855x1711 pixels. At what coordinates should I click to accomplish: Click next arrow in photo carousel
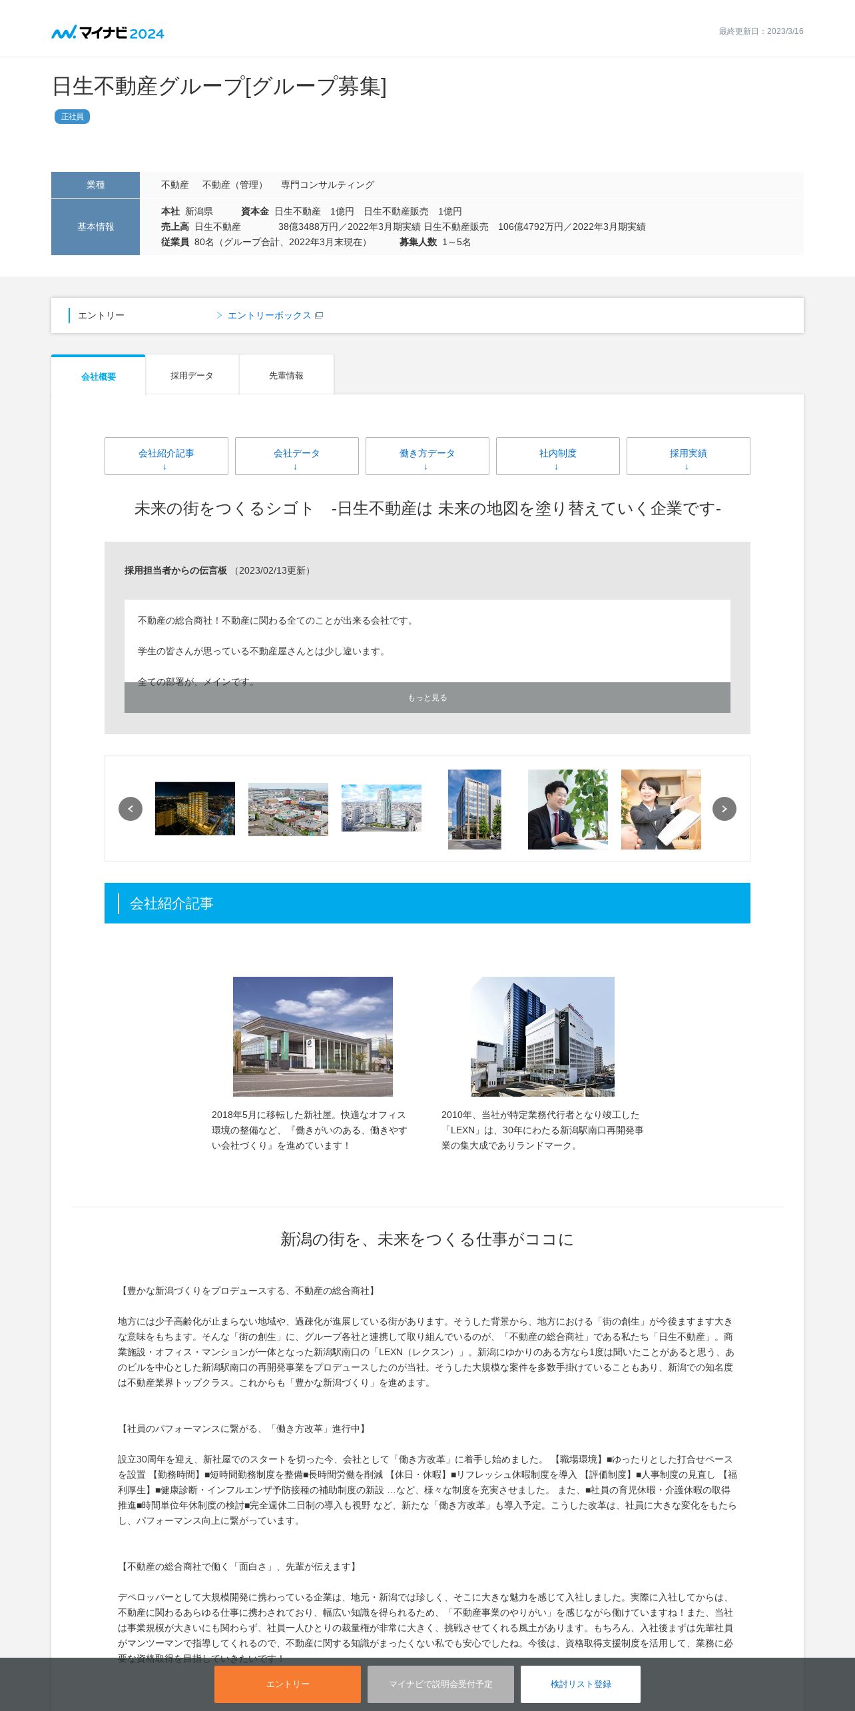coord(724,809)
